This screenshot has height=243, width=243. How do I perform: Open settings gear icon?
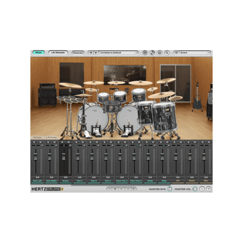click(160, 53)
